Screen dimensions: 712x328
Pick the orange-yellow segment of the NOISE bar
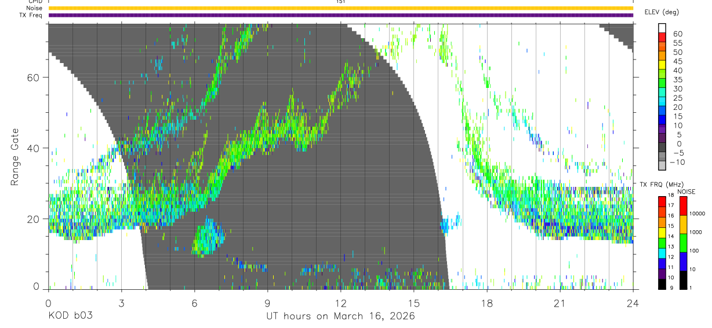tap(683, 224)
